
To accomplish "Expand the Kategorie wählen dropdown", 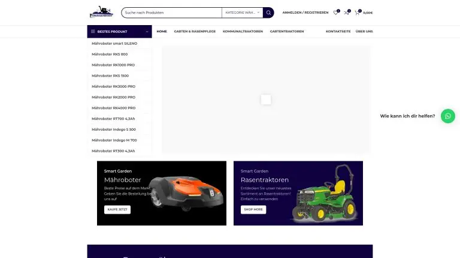I will 243,13.
